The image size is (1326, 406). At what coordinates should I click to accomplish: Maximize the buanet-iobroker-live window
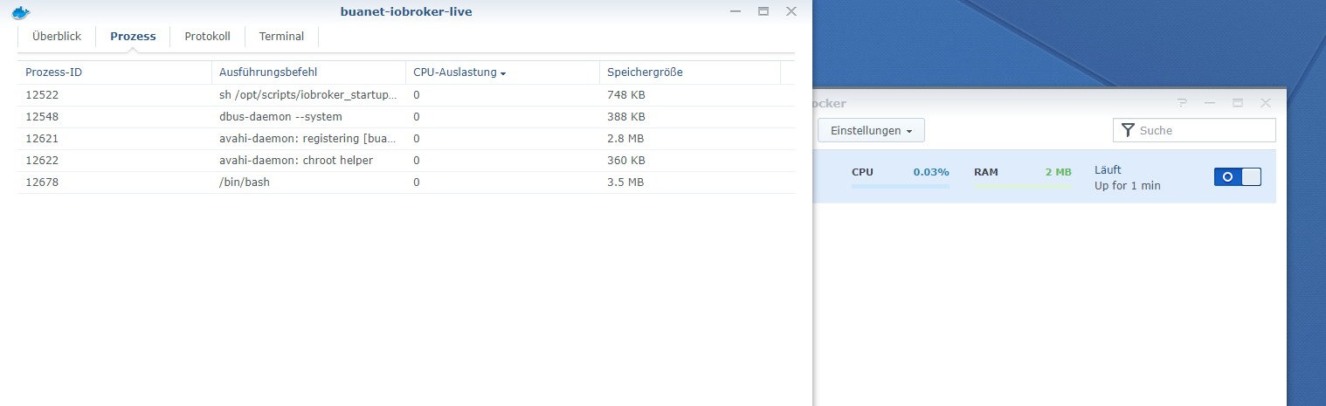763,11
